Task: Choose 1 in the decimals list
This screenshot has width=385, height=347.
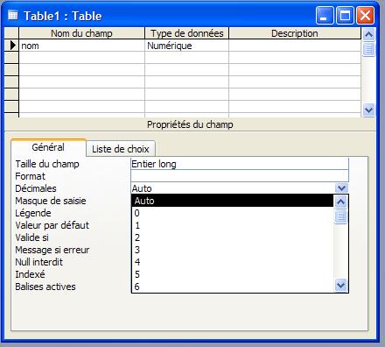Action: [233, 225]
